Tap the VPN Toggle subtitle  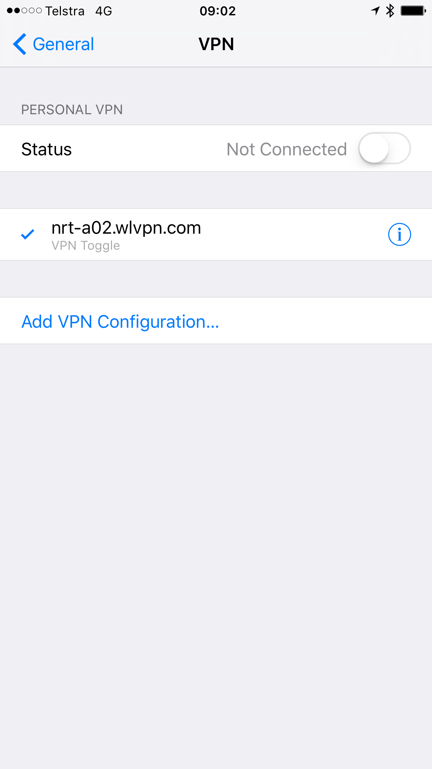(86, 246)
